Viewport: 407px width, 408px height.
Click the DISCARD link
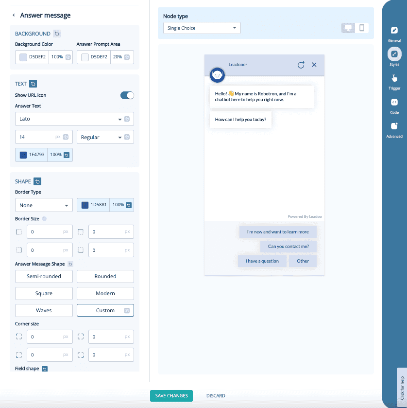[x=215, y=395]
